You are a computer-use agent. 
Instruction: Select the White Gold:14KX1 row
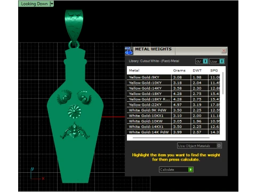(x=173, y=127)
